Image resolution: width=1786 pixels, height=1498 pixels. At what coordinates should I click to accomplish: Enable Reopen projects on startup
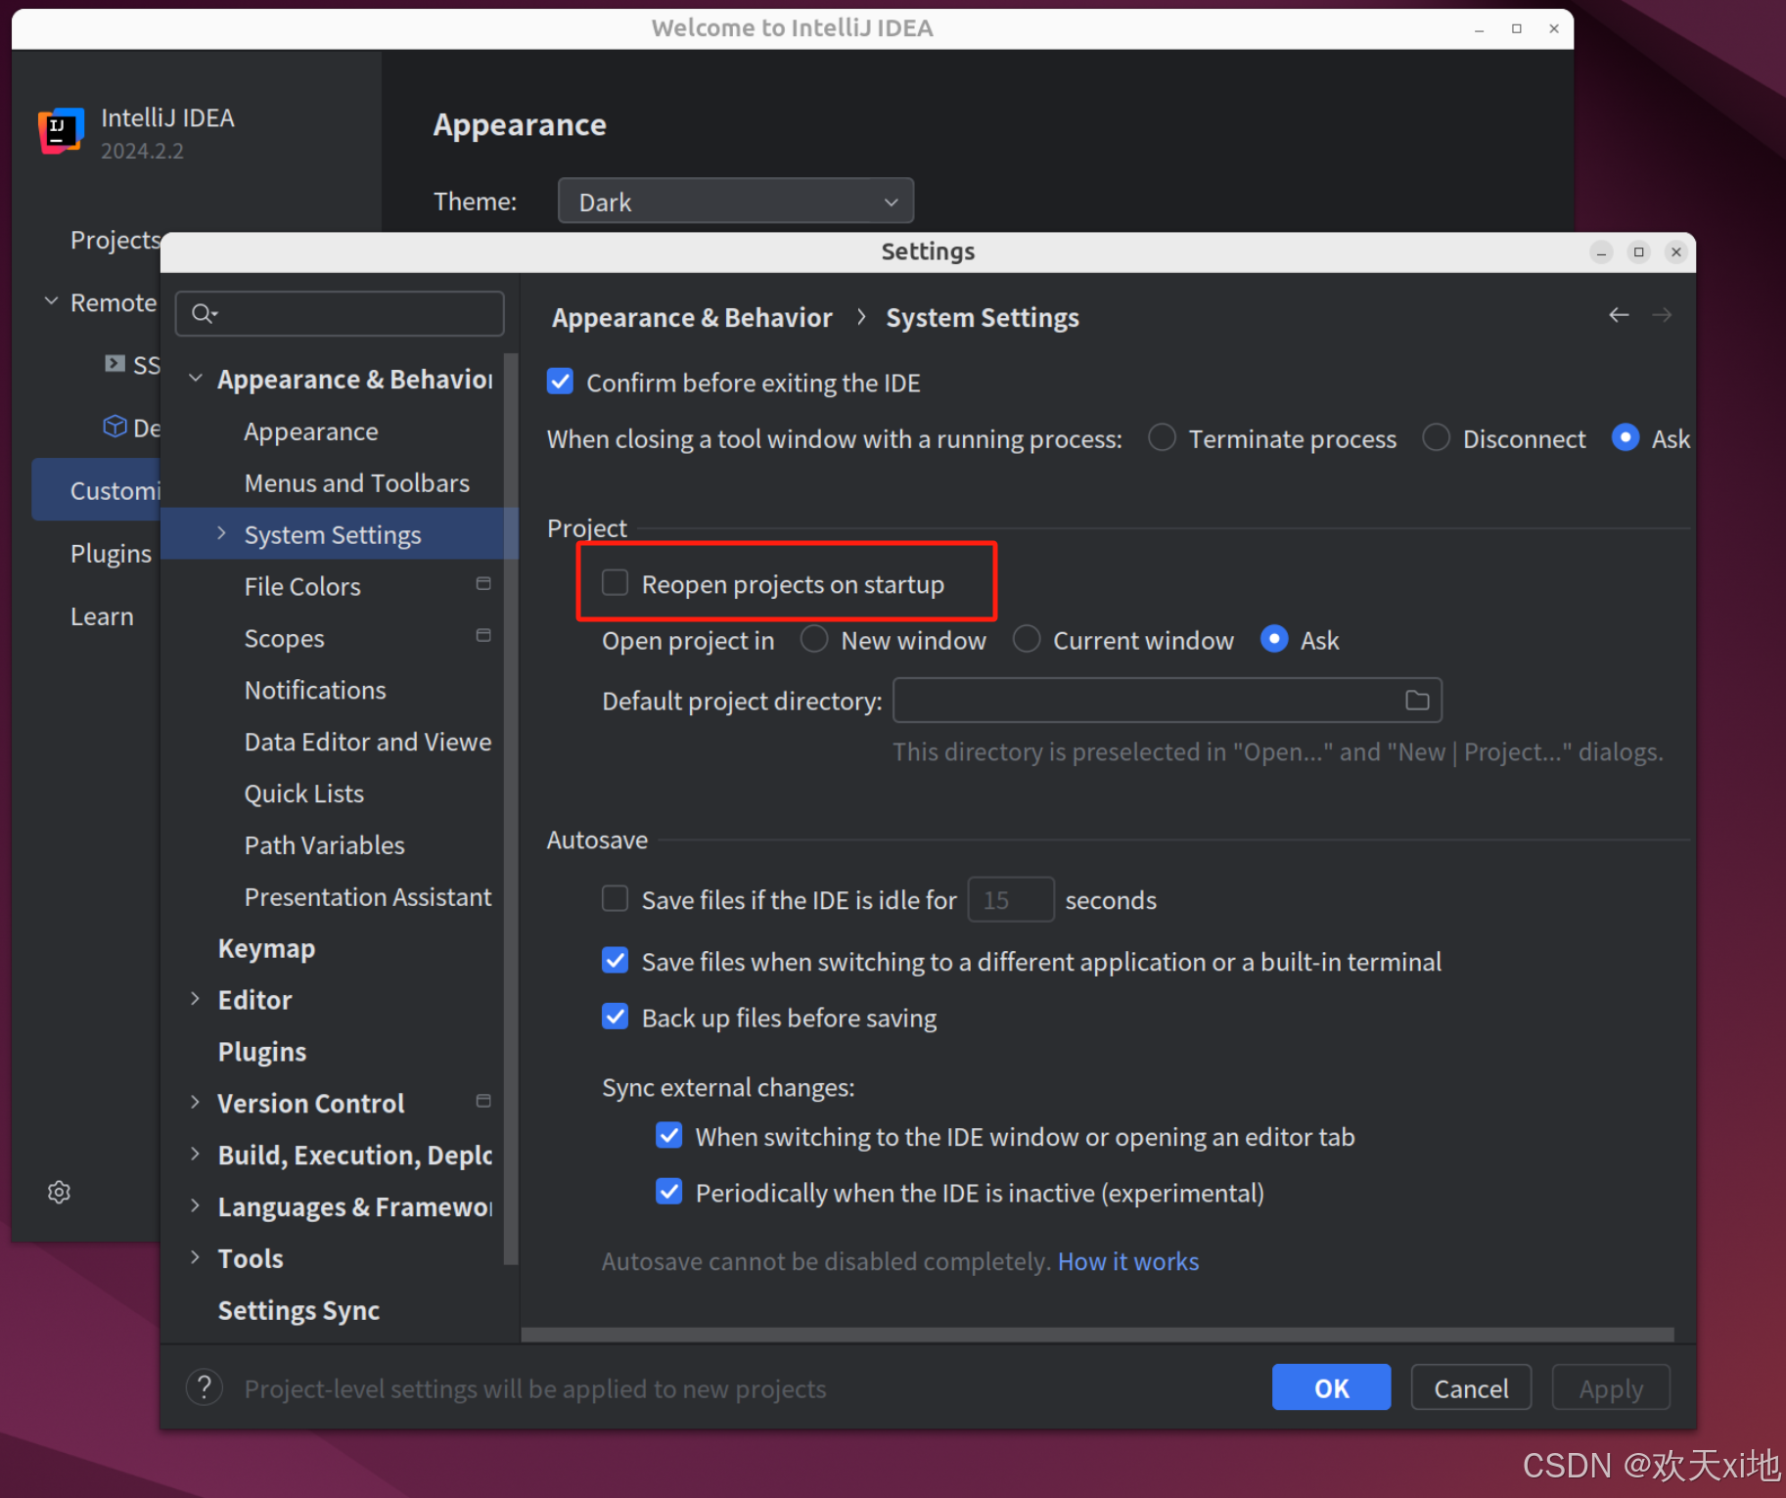(615, 583)
